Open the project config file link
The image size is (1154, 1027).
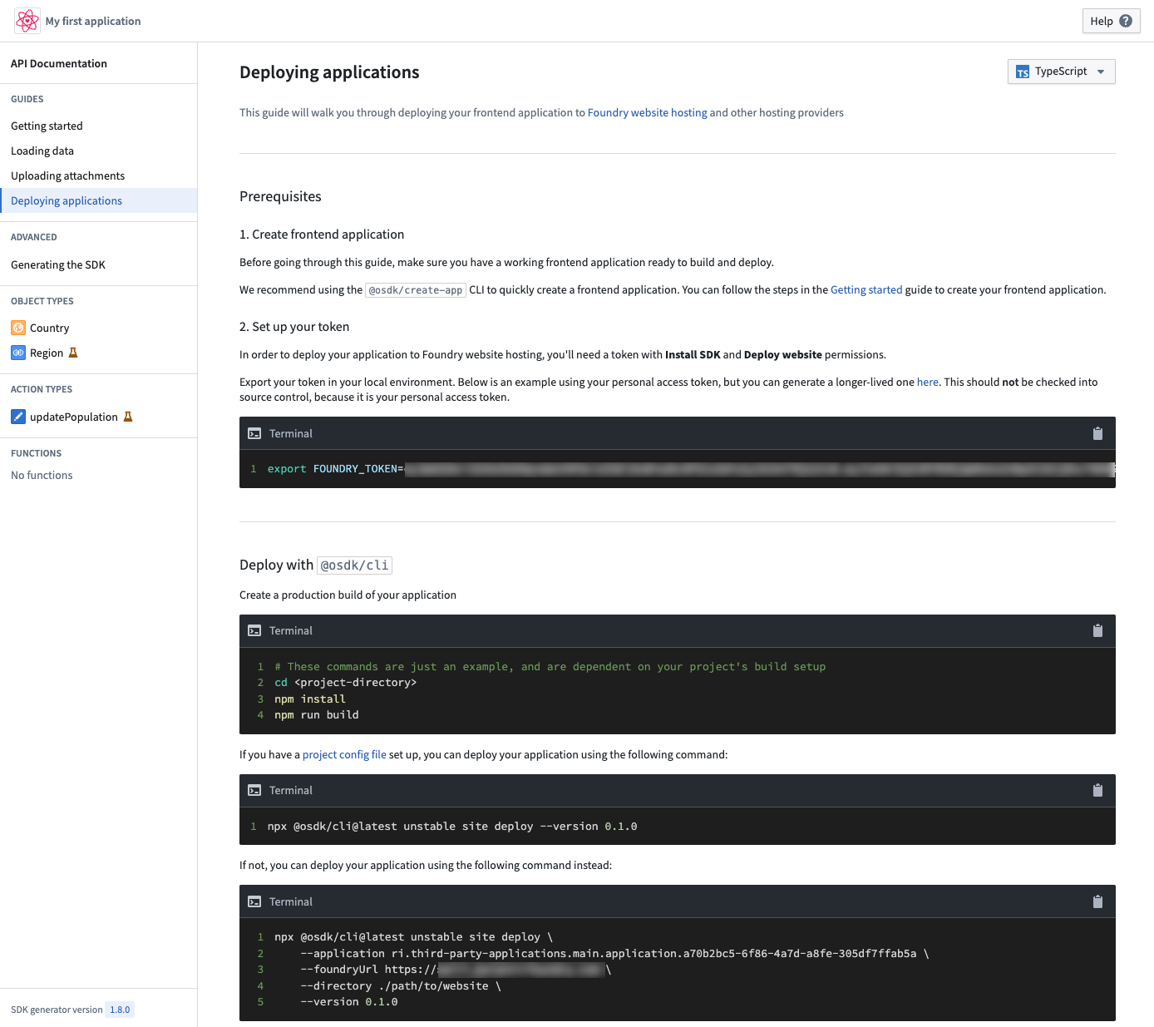[344, 754]
